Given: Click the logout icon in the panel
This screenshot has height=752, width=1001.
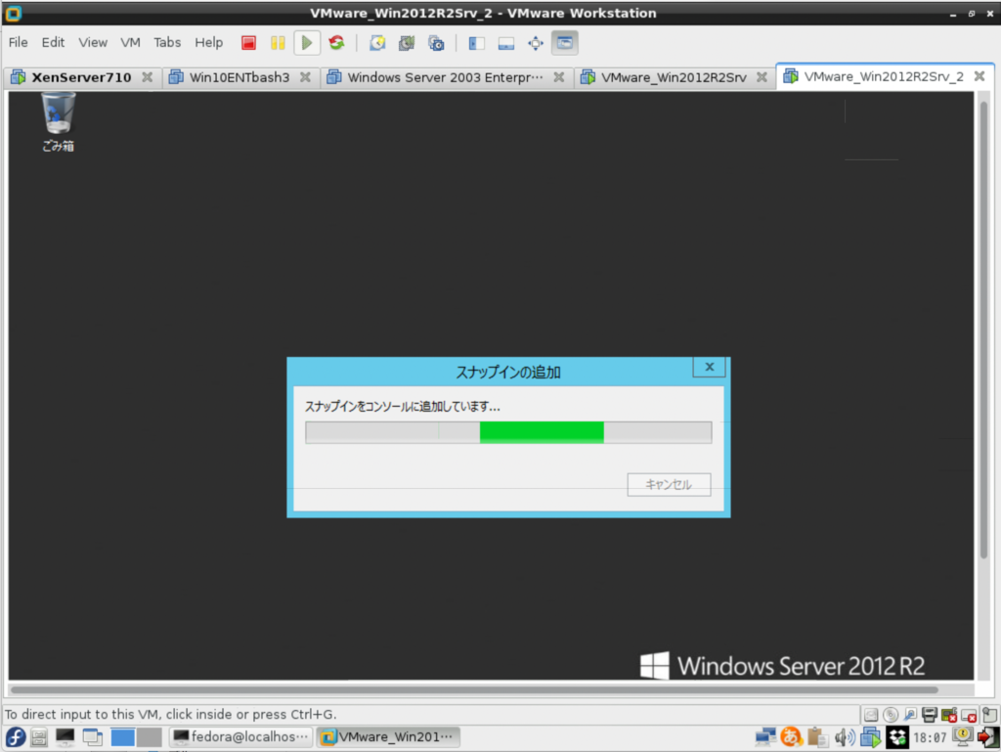Looking at the screenshot, I should coord(987,737).
